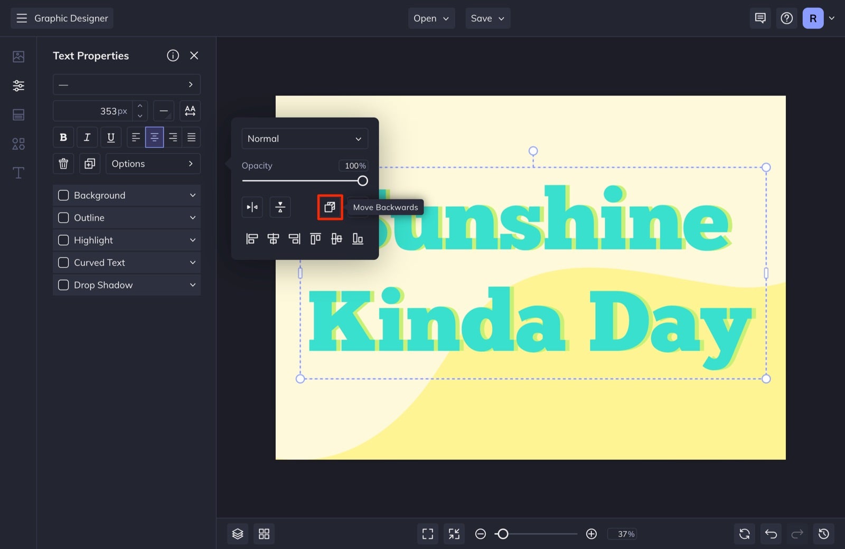Flip the text horizontally
Image resolution: width=845 pixels, height=549 pixels.
[x=252, y=207]
